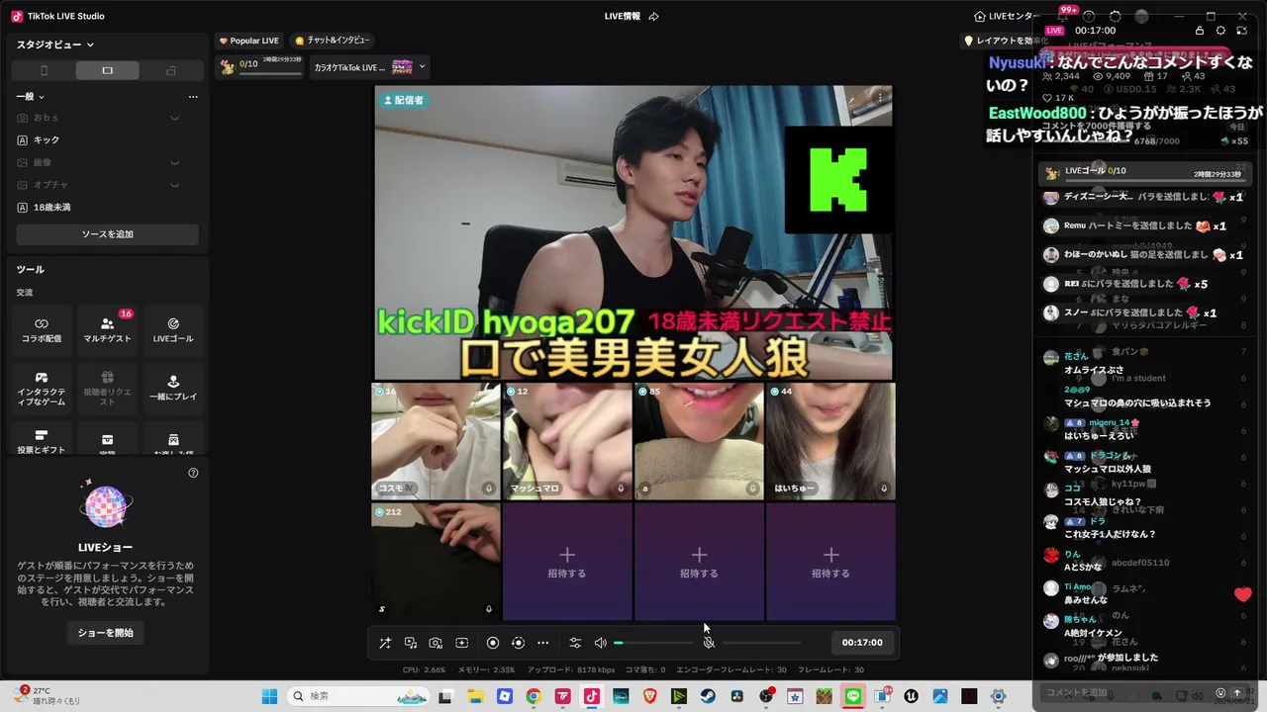This screenshot has width=1267, height=712.
Task: Share LIVE情報 with the arrow icon
Action: point(653,16)
